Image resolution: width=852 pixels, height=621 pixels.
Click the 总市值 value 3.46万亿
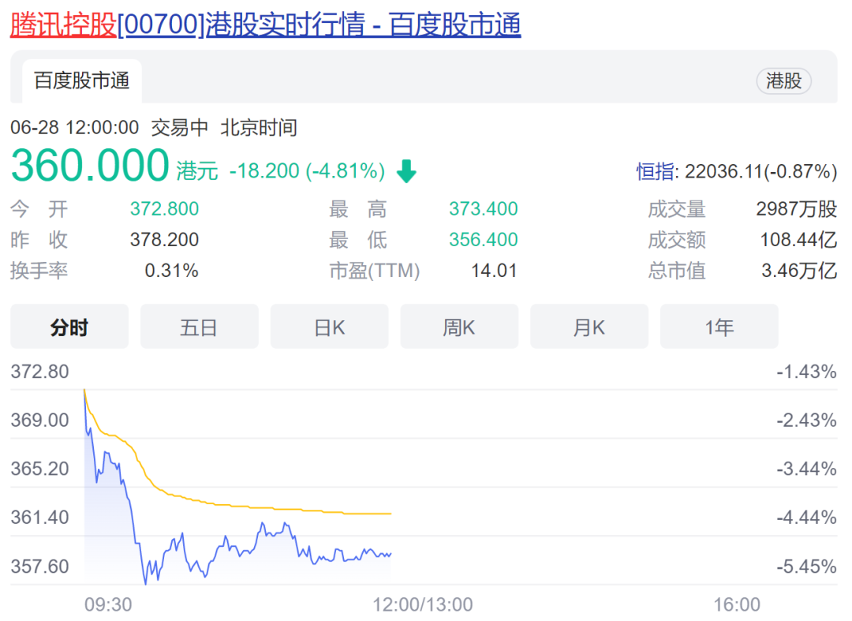[x=798, y=271]
